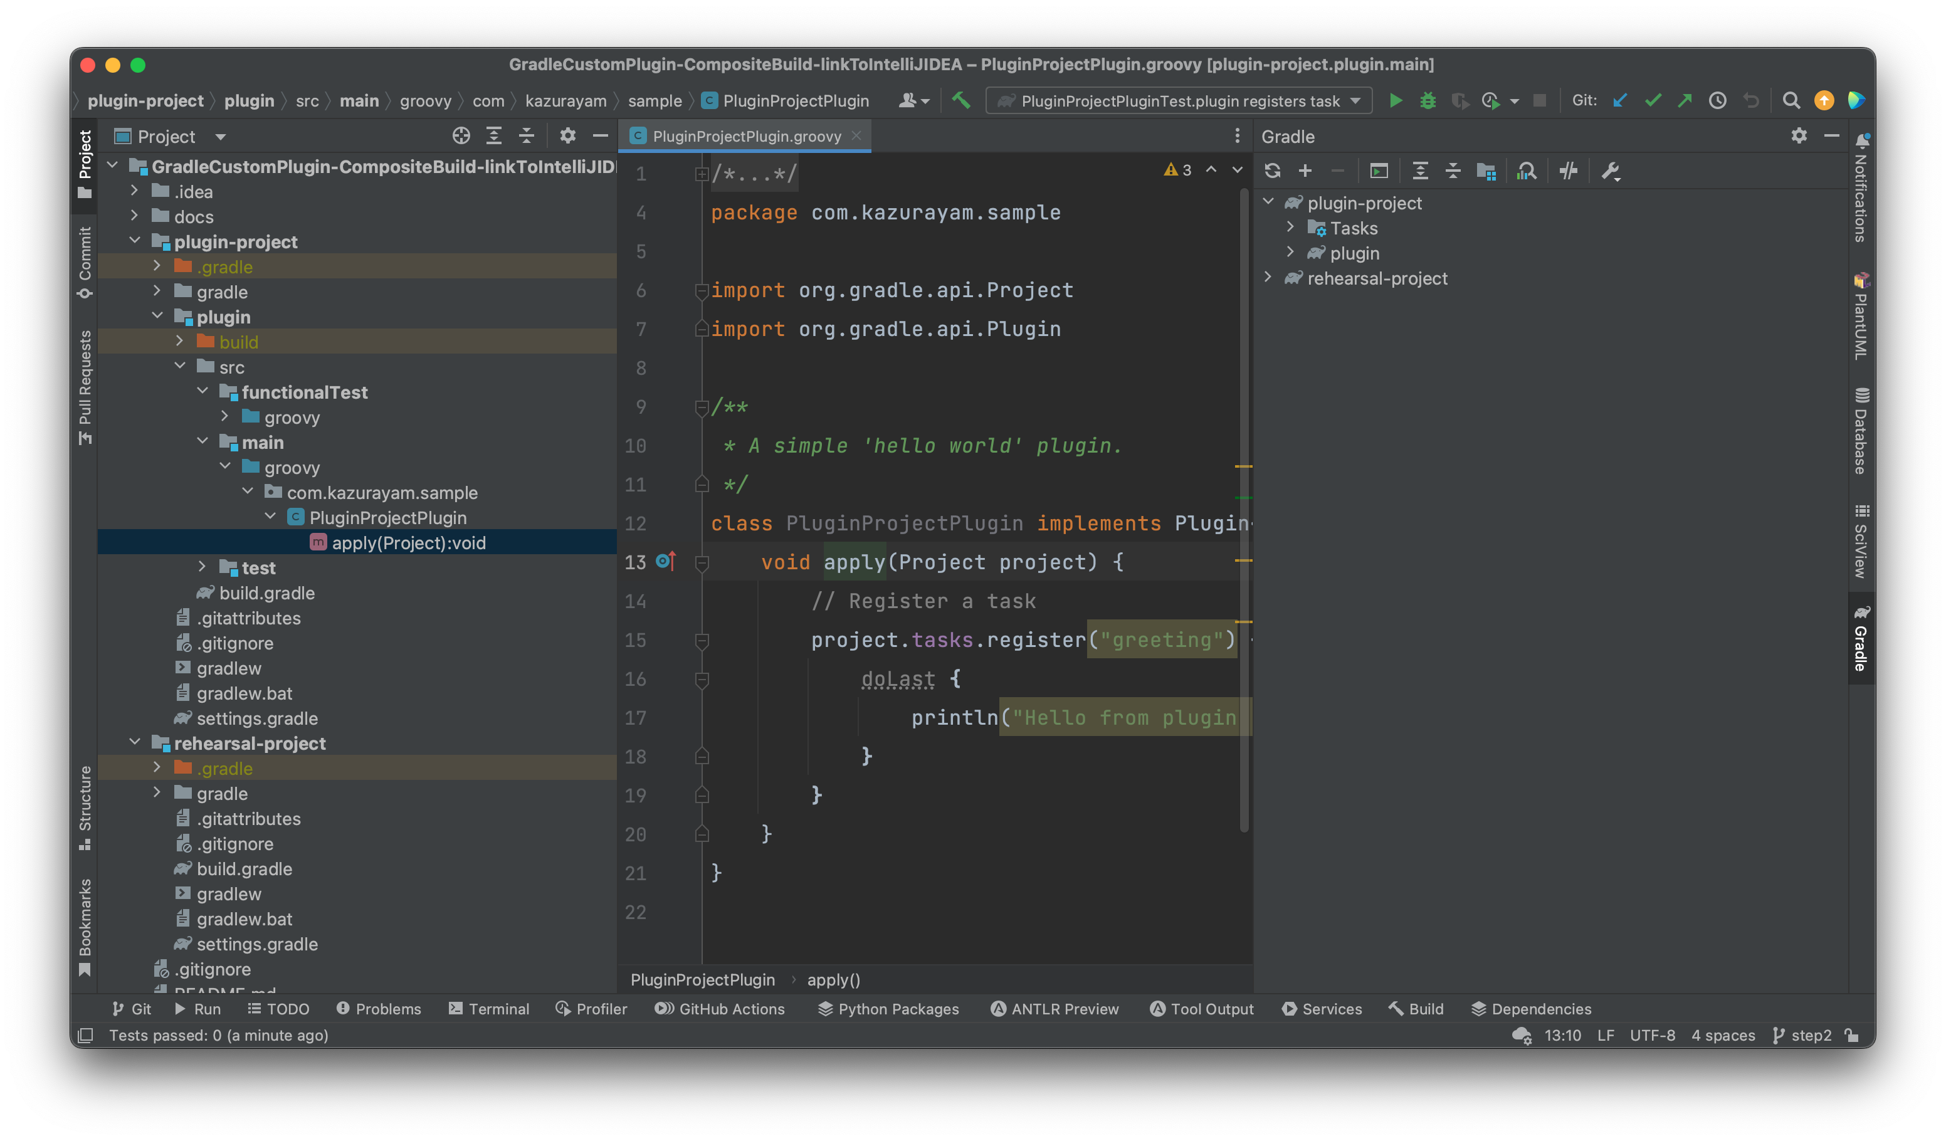1946x1141 pixels.
Task: Open editor tab options three-dot menu
Action: point(1237,136)
